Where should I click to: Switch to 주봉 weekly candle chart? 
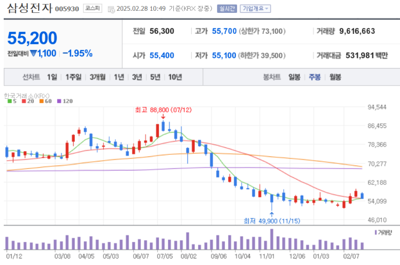[314, 77]
